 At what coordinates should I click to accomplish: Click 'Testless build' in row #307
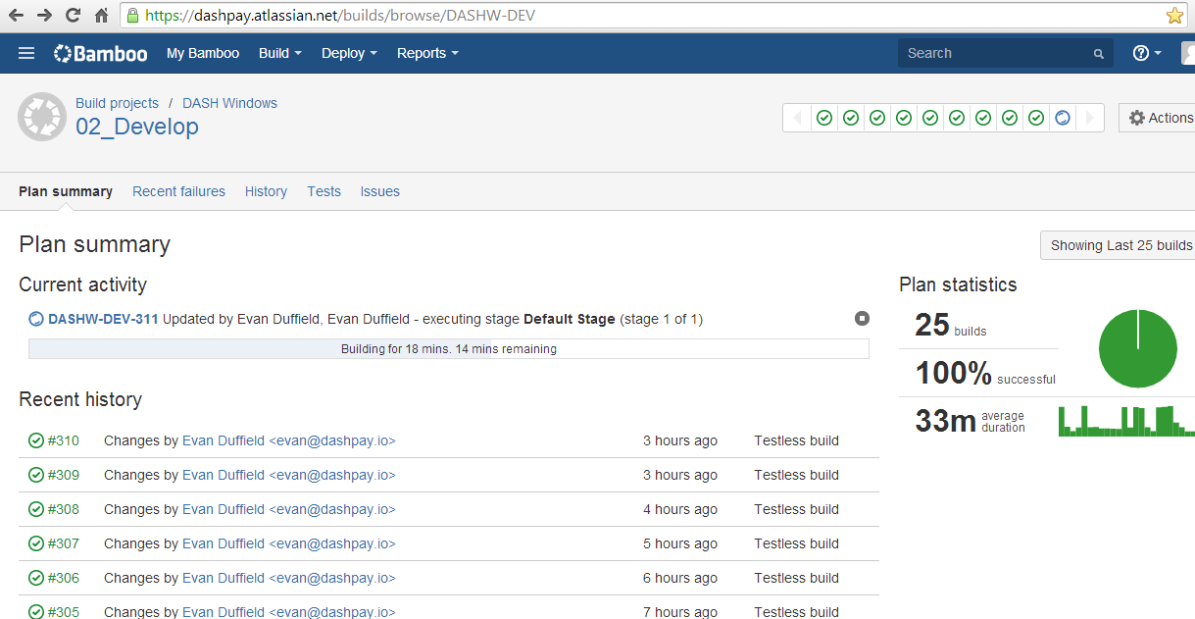click(x=797, y=543)
